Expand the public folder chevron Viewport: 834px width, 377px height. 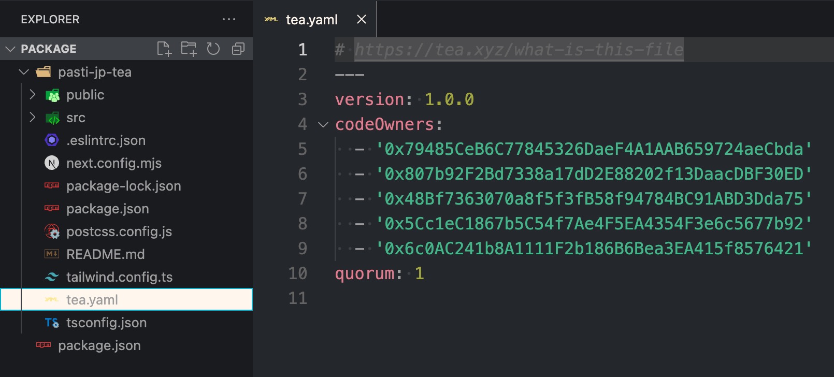pos(33,94)
